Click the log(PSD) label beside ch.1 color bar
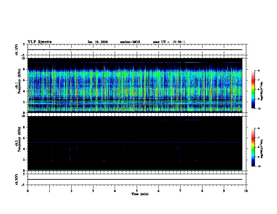This screenshot has height=214, width=277. [x=262, y=91]
